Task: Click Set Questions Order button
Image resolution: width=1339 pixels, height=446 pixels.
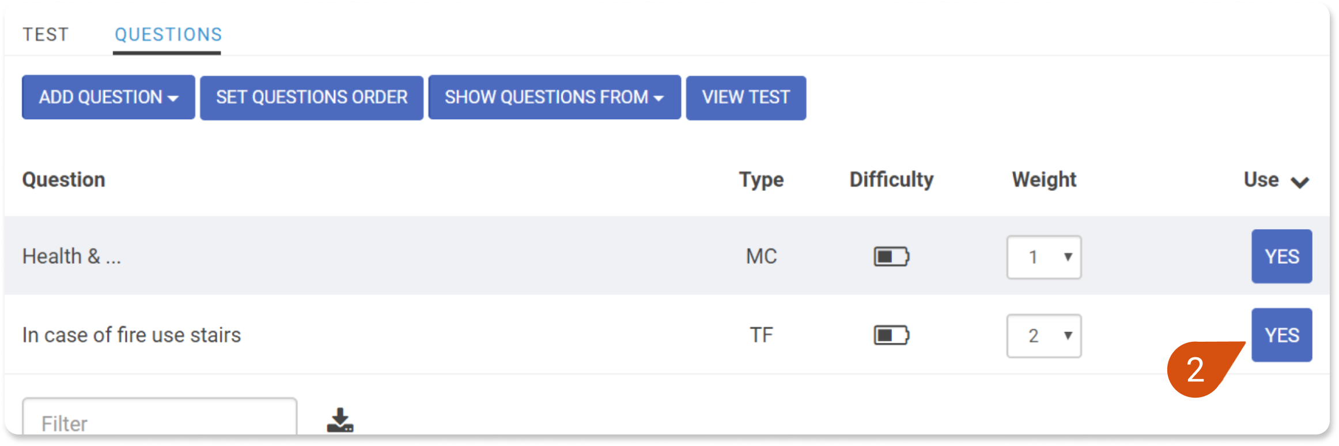Action: pos(312,97)
